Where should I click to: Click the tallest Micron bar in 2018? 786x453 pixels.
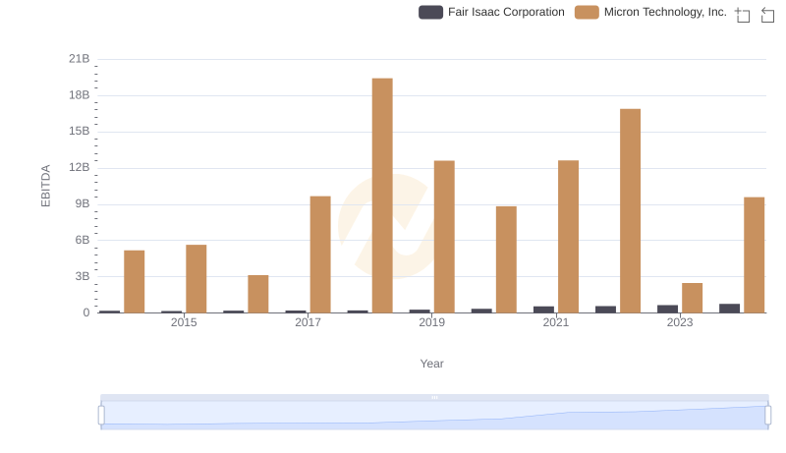coord(382,196)
